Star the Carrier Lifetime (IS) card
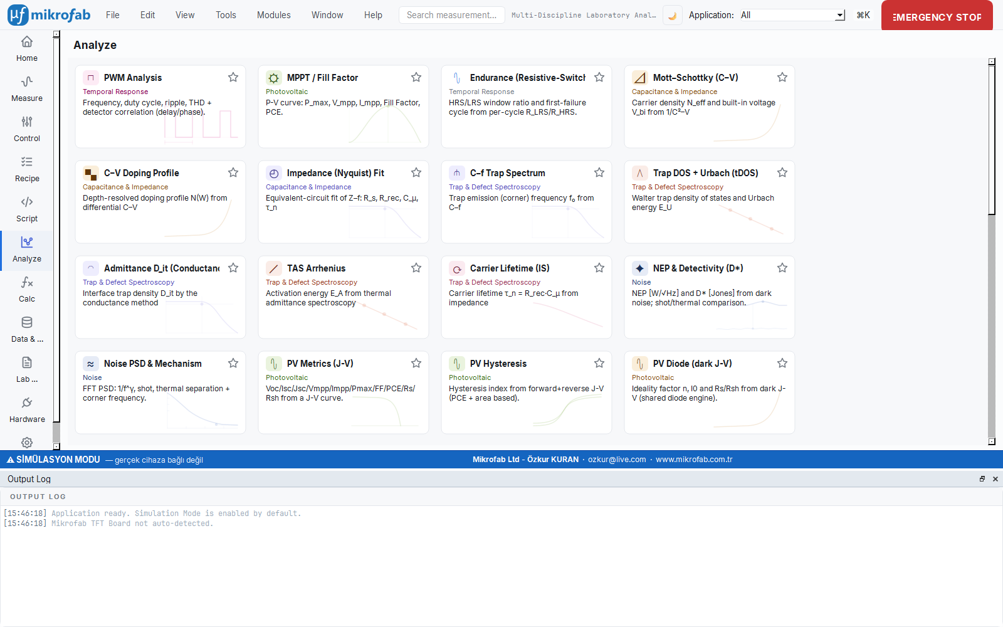Image resolution: width=1003 pixels, height=627 pixels. coord(599,268)
